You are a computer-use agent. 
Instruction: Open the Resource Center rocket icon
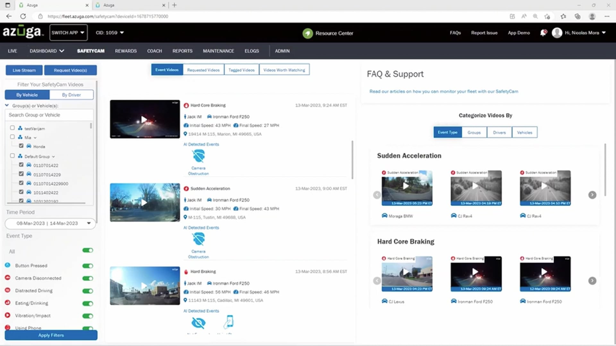tap(307, 33)
